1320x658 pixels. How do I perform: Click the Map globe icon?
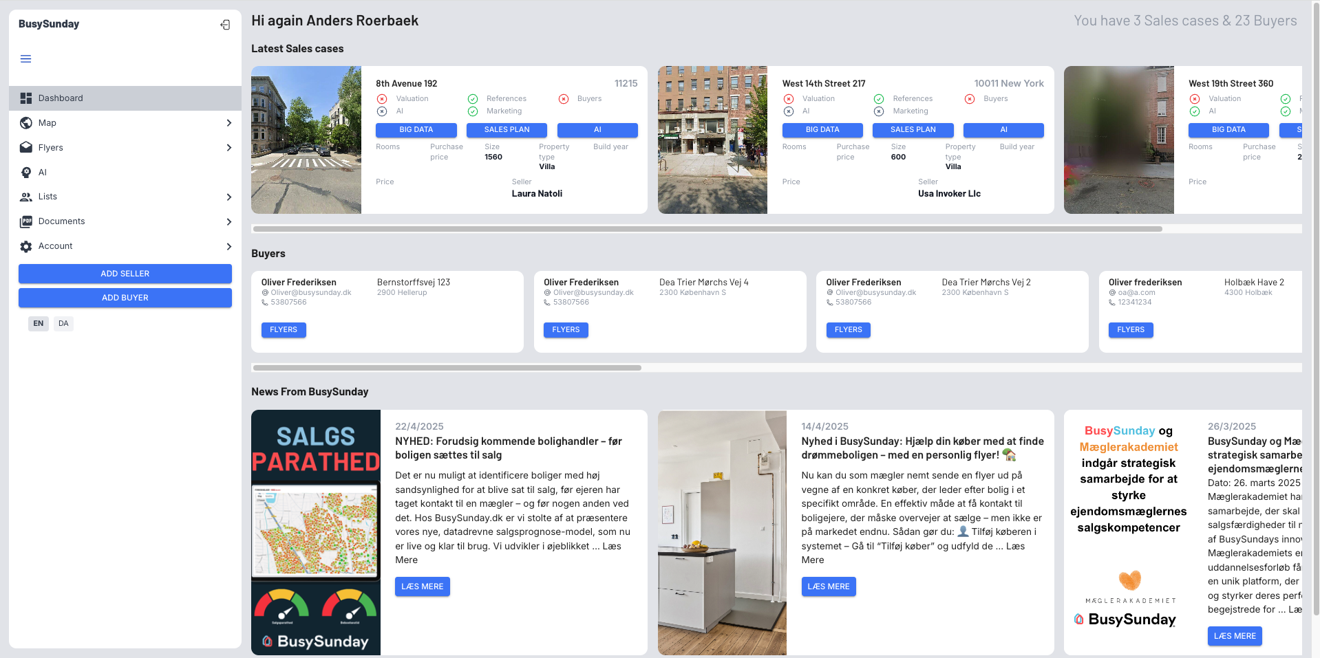(26, 123)
